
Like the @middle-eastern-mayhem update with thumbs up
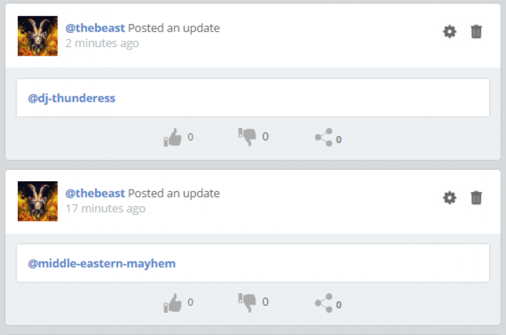(x=172, y=303)
